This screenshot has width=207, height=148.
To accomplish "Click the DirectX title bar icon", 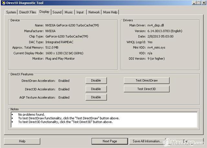I will click(x=4, y=3).
